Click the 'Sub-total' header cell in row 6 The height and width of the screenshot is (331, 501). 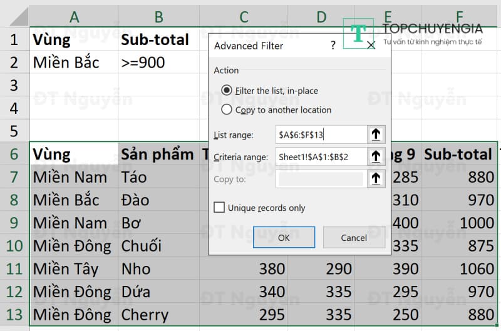point(458,154)
